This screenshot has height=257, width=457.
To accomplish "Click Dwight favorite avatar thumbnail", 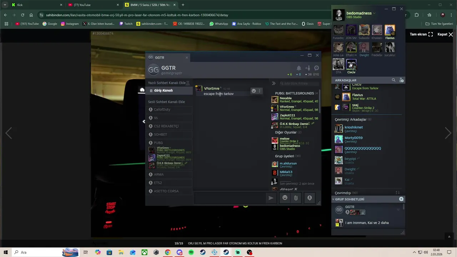I will pos(364,47).
